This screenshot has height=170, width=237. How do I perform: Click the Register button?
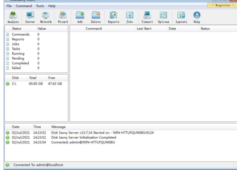[222, 5]
